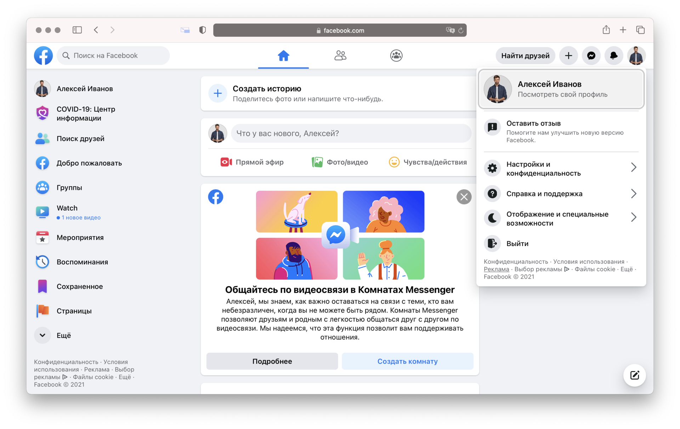Screen dimensions: 680x429
Task: Click the Подробнее button
Action: pyautogui.click(x=272, y=361)
